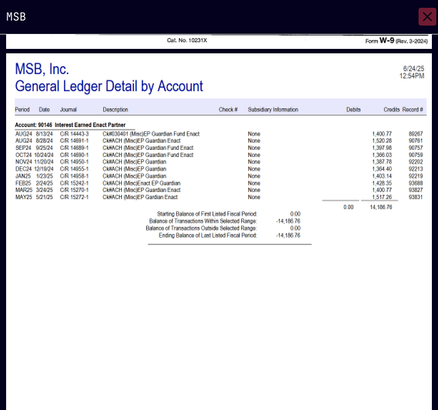Click the Debits column header
The width and height of the screenshot is (438, 410).
pyautogui.click(x=354, y=110)
